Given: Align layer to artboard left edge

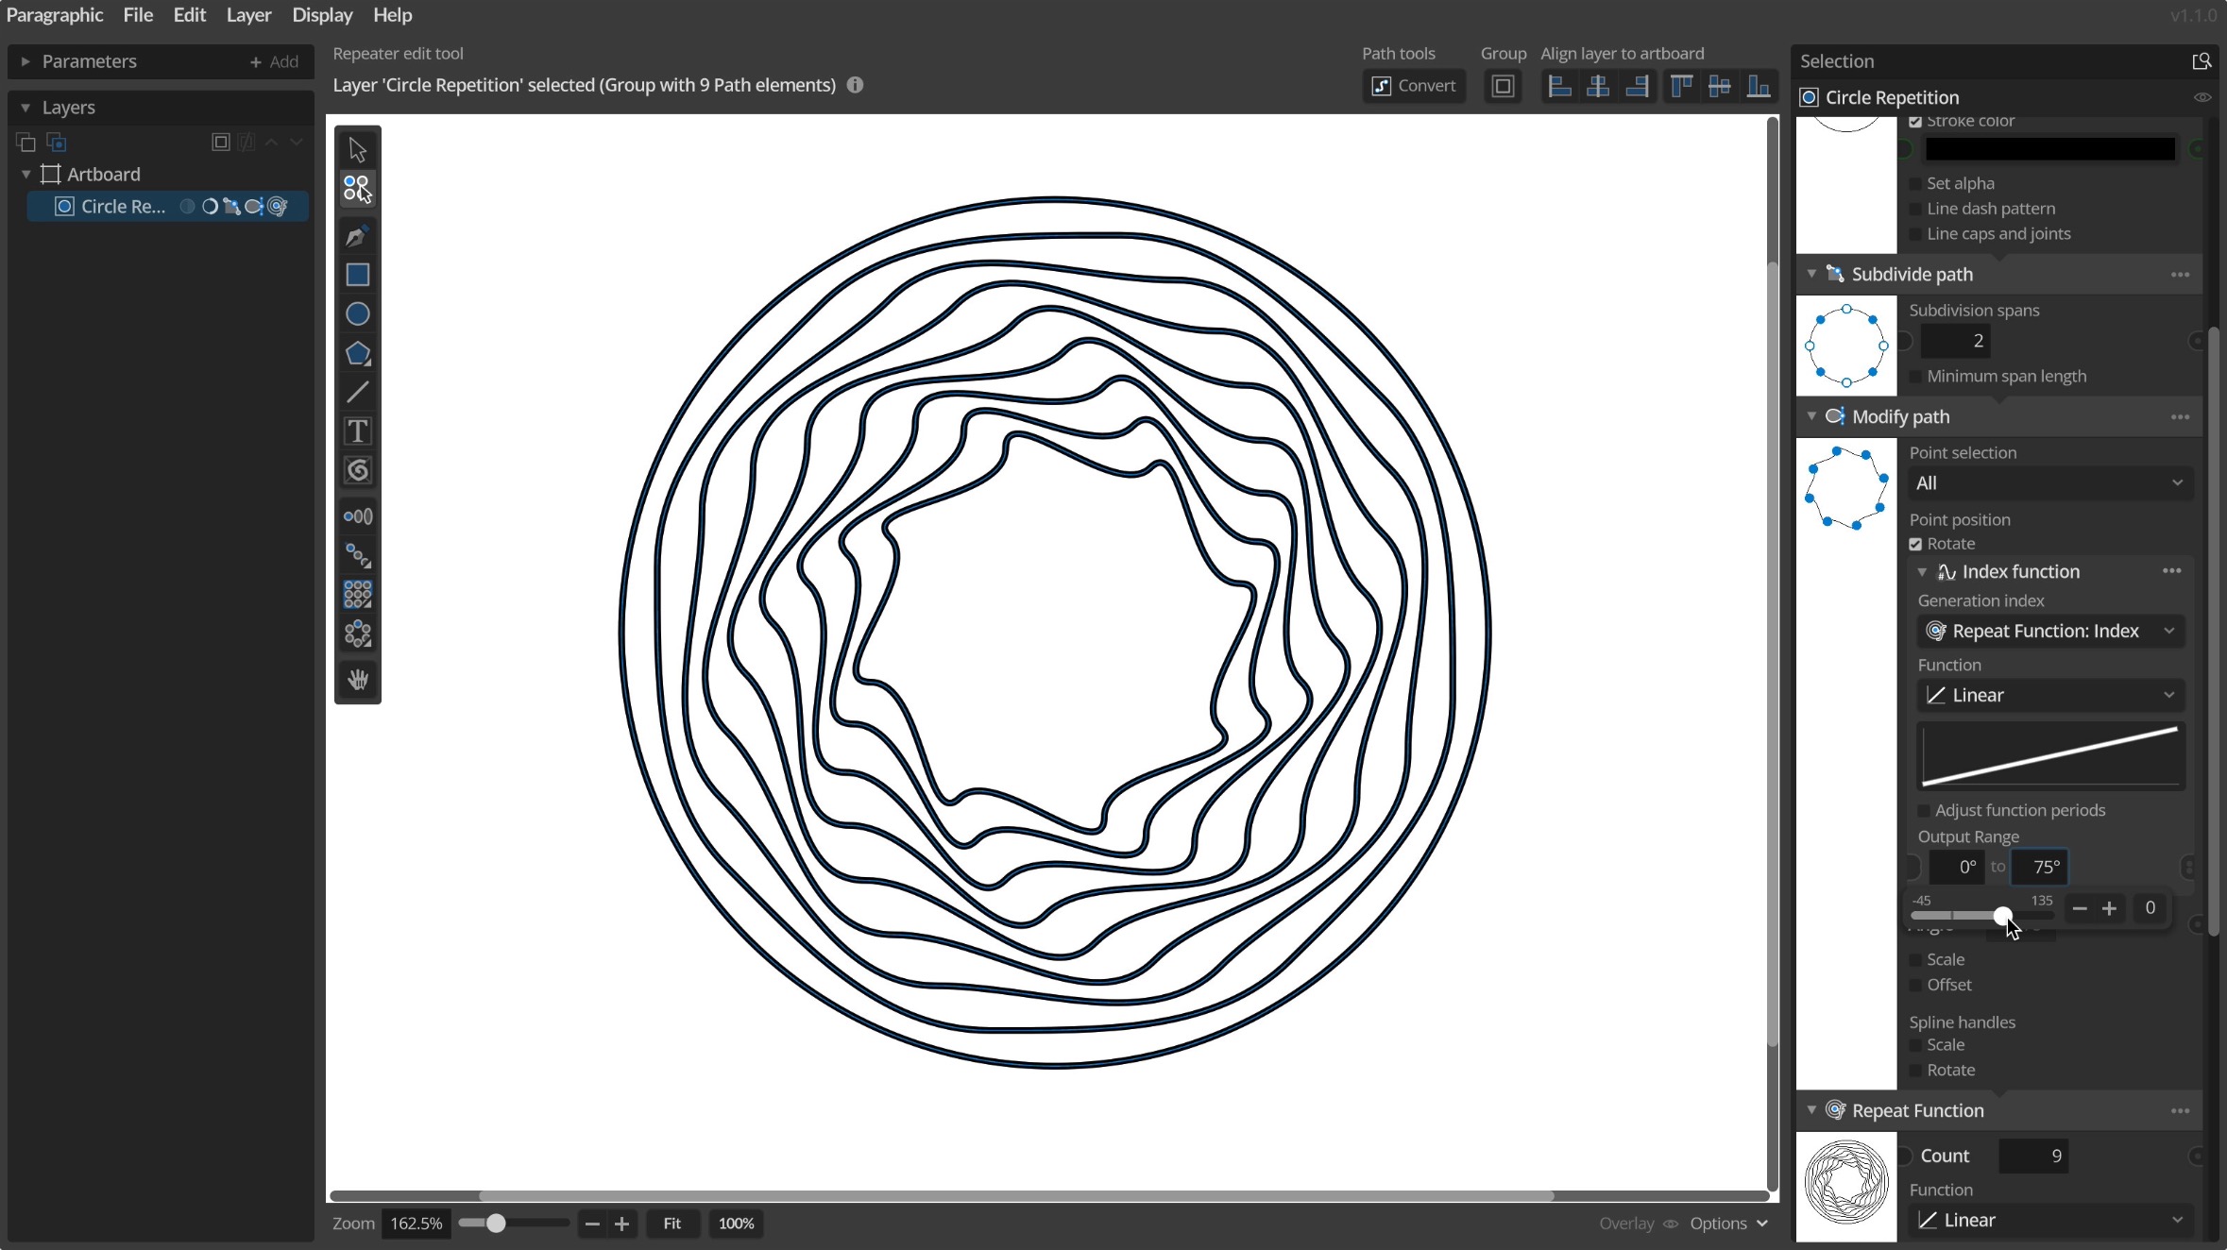Looking at the screenshot, I should point(1559,87).
